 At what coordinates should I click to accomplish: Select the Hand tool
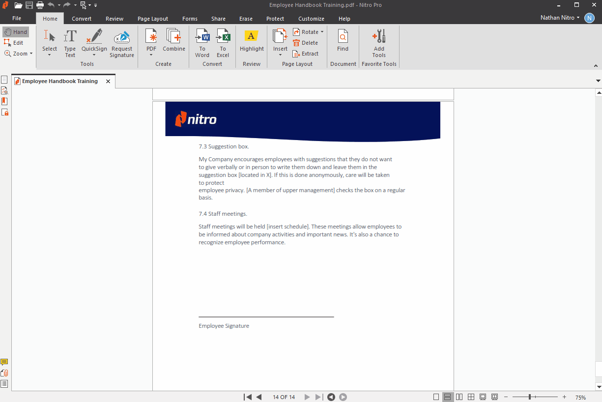pos(16,31)
